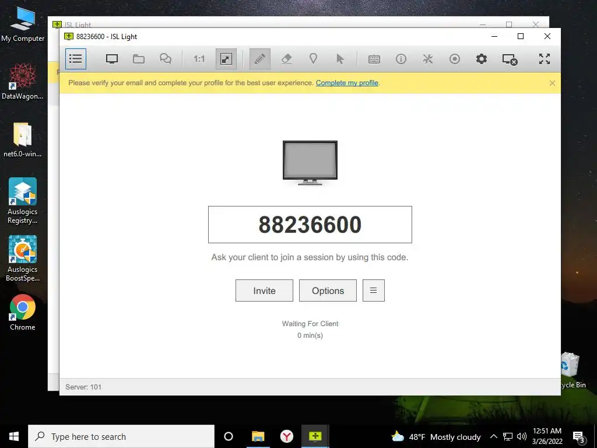Dismiss the yellow profile notification banner
597x448 pixels.
click(552, 83)
